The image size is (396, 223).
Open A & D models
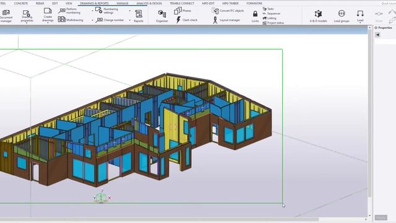click(318, 16)
